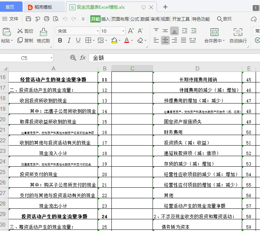This screenshot has width=260, height=240.
Task: Click the Paste clipboard icon
Action: 7,32
